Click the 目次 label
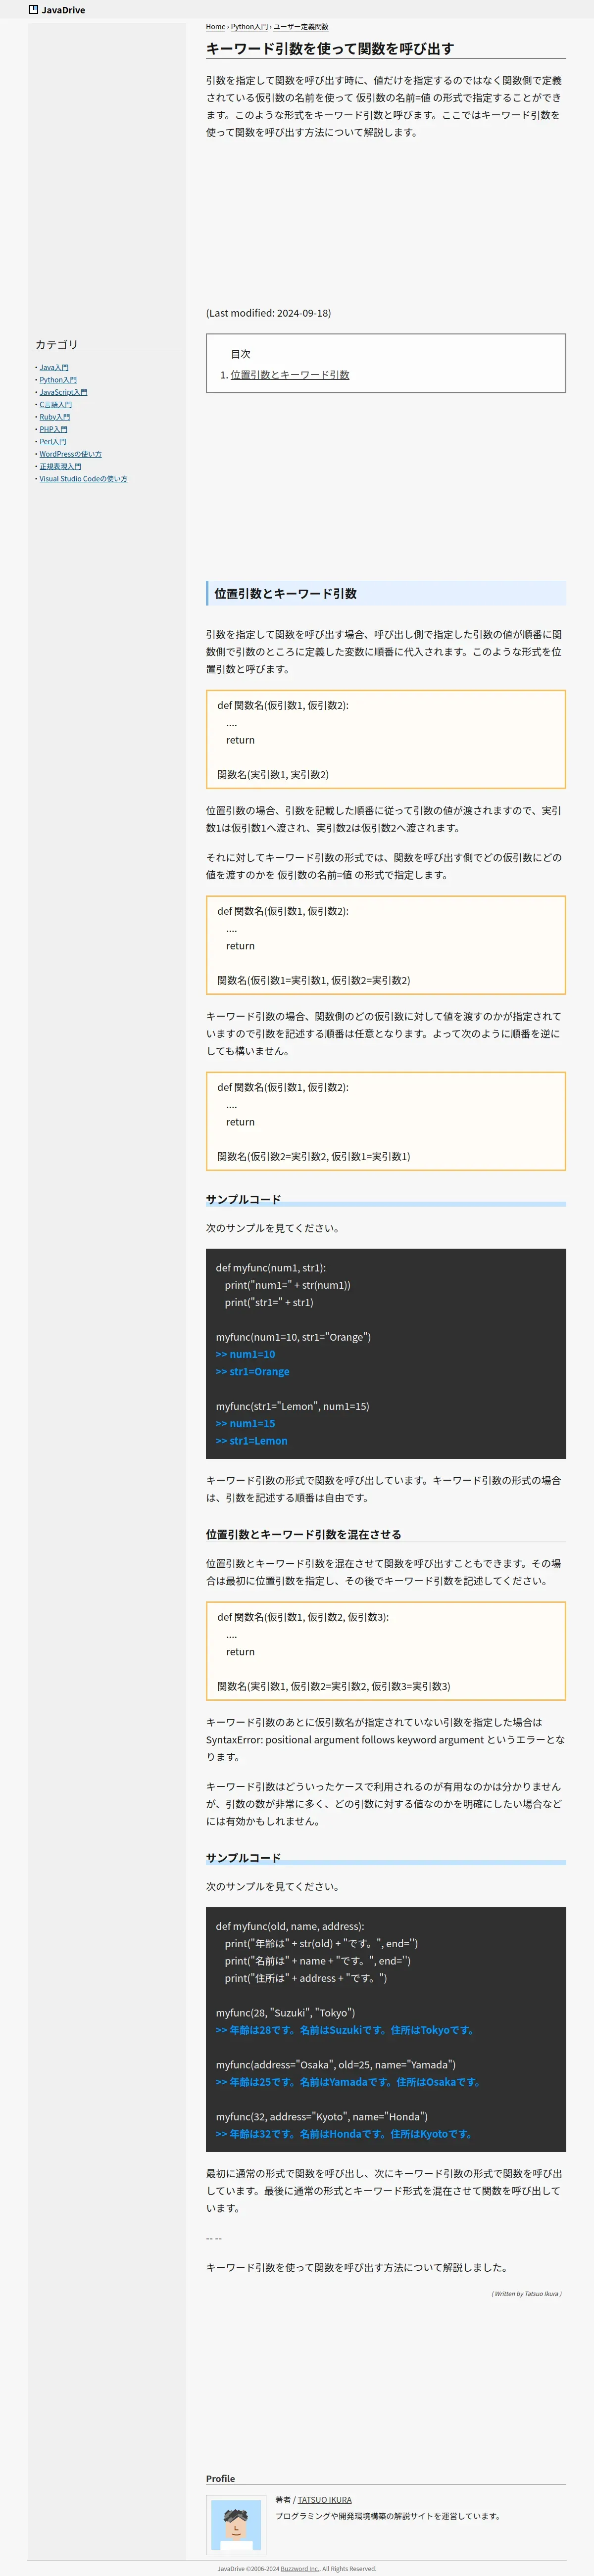This screenshot has width=594, height=2576. pyautogui.click(x=241, y=354)
